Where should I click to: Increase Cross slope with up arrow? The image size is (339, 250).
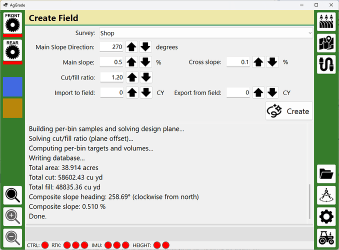tap(258, 62)
